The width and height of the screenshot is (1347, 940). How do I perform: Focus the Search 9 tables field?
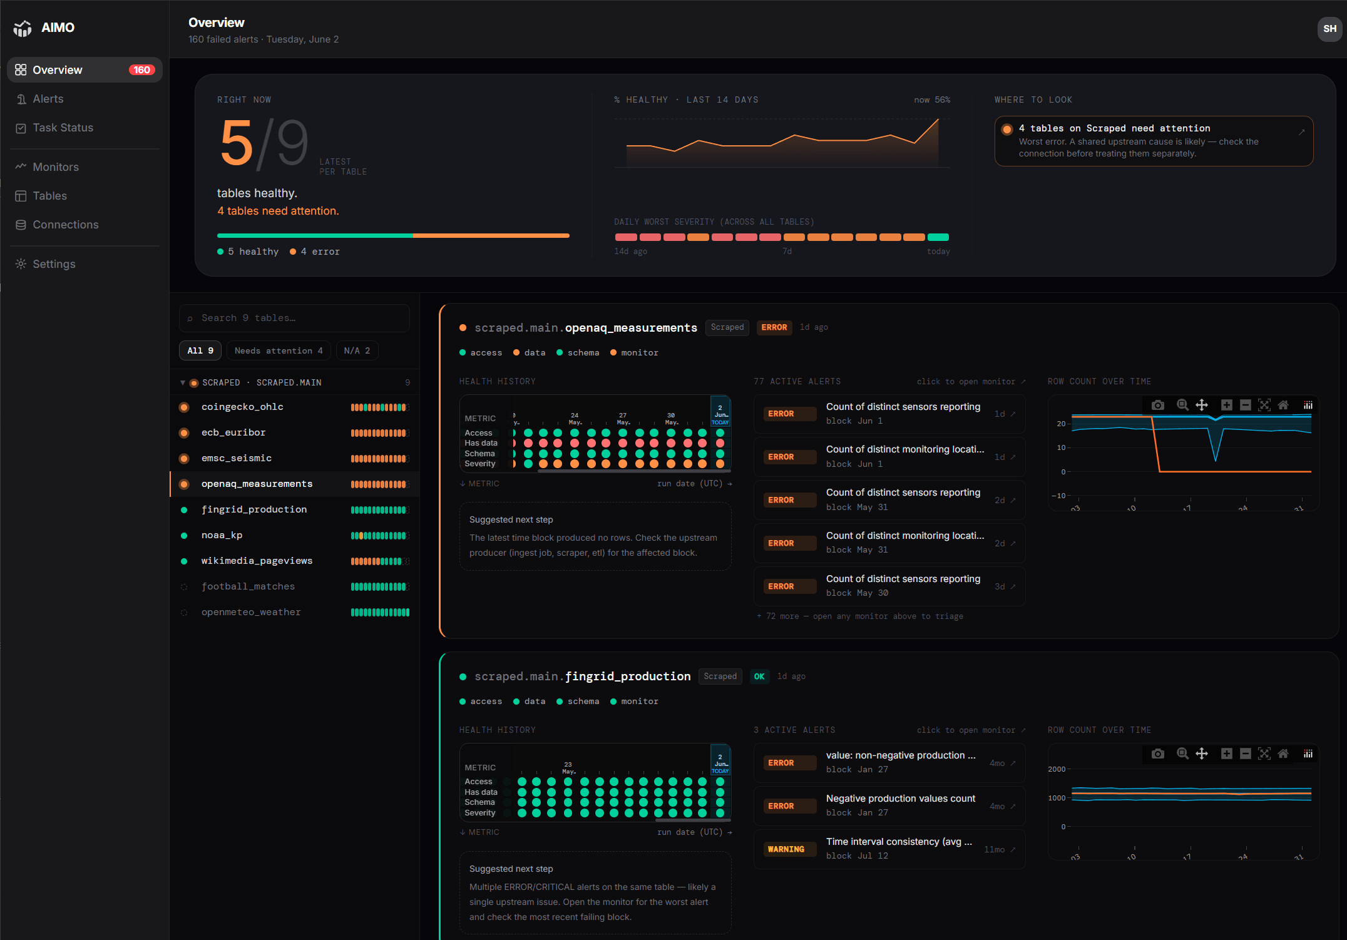294,318
